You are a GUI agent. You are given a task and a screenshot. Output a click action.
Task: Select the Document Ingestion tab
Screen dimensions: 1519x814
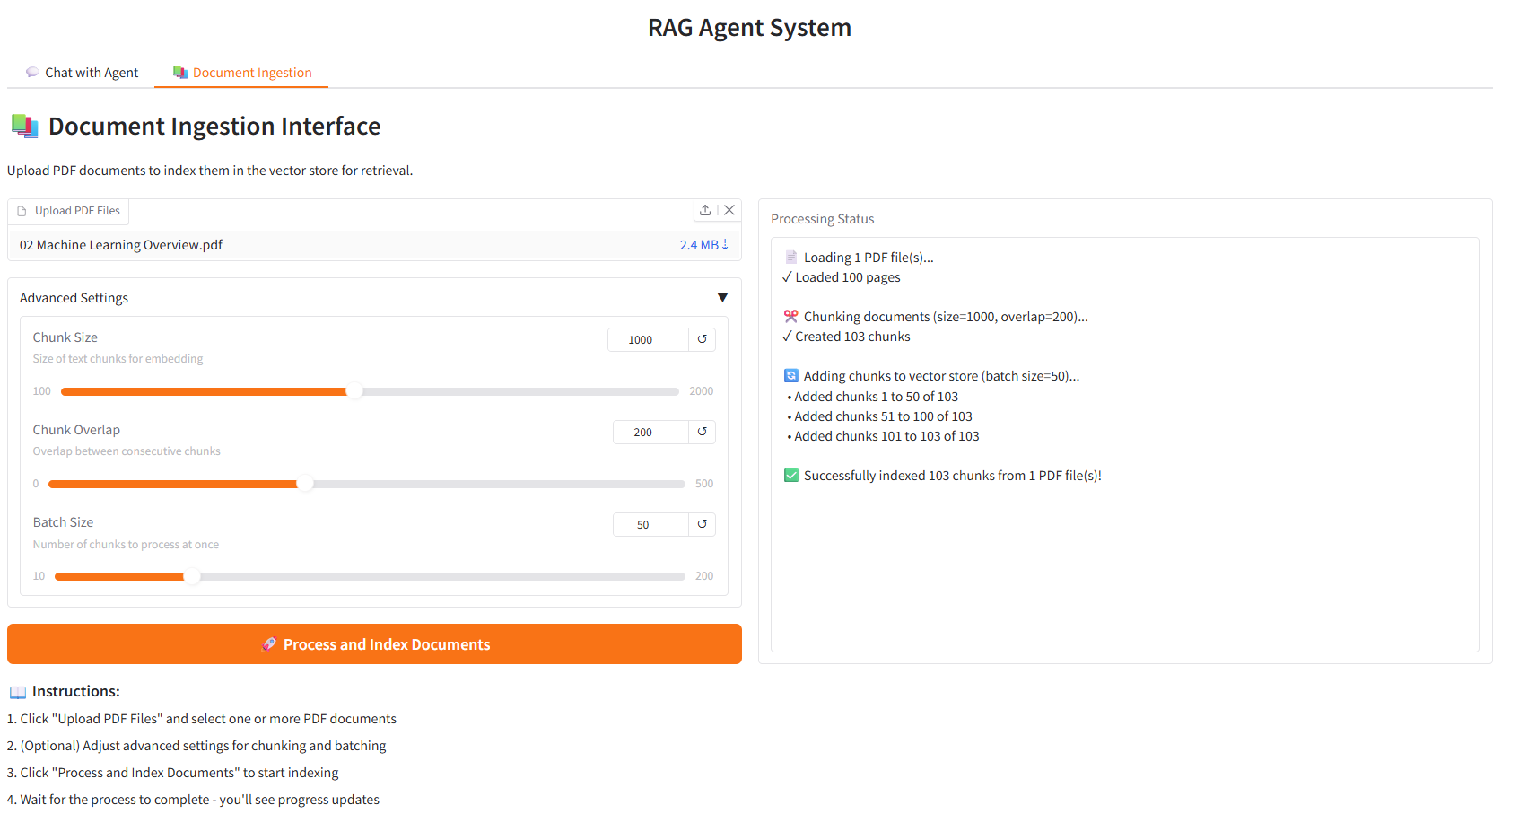(242, 73)
